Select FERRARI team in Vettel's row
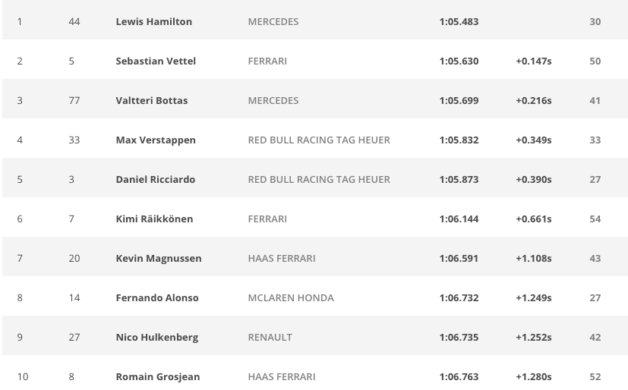Image resolution: width=628 pixels, height=390 pixels. click(x=267, y=61)
